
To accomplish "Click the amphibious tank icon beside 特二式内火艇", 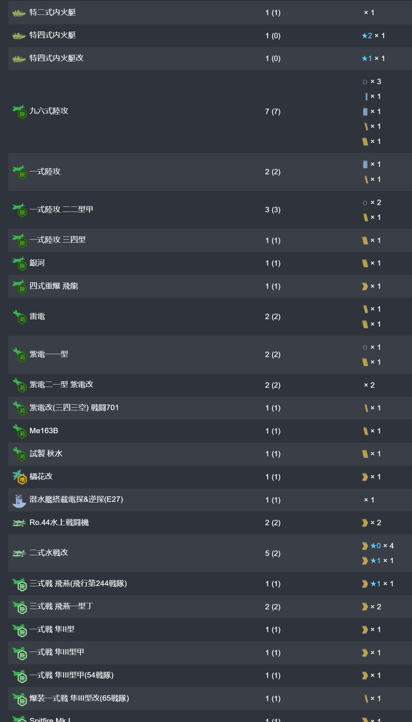I will [19, 13].
